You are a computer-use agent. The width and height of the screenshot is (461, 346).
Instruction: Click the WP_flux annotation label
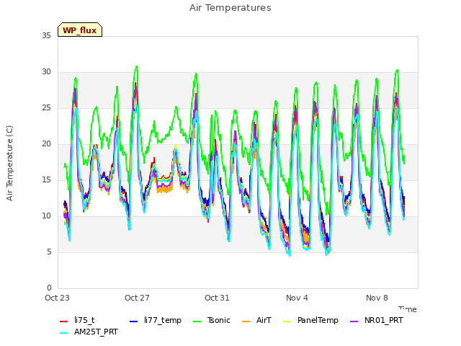(80, 30)
